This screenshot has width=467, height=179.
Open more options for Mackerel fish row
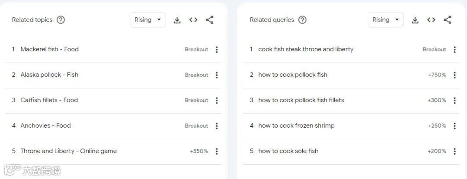tap(217, 50)
